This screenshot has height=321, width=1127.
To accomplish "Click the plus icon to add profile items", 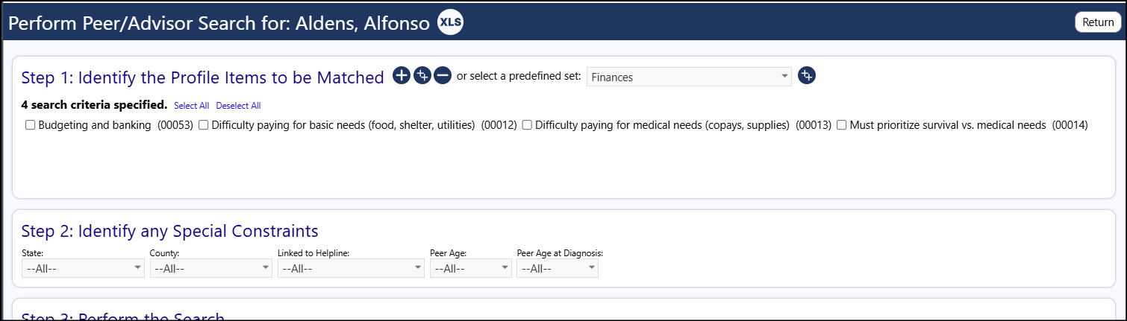I will (x=402, y=75).
